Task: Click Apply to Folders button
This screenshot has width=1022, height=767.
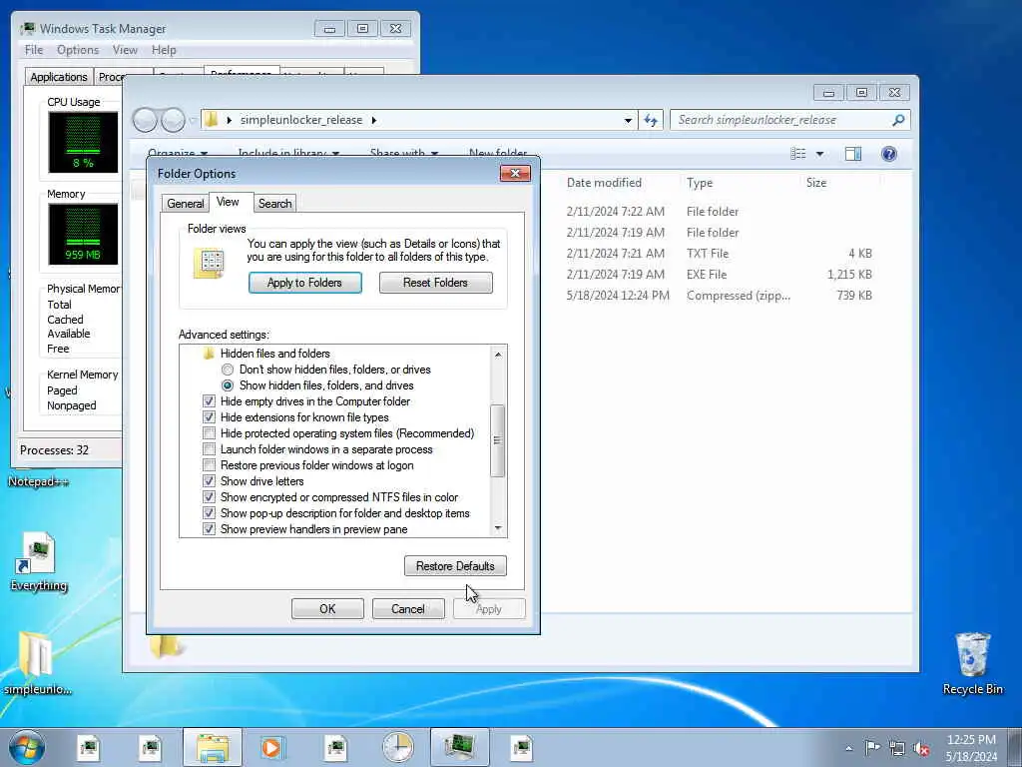Action: (x=304, y=283)
